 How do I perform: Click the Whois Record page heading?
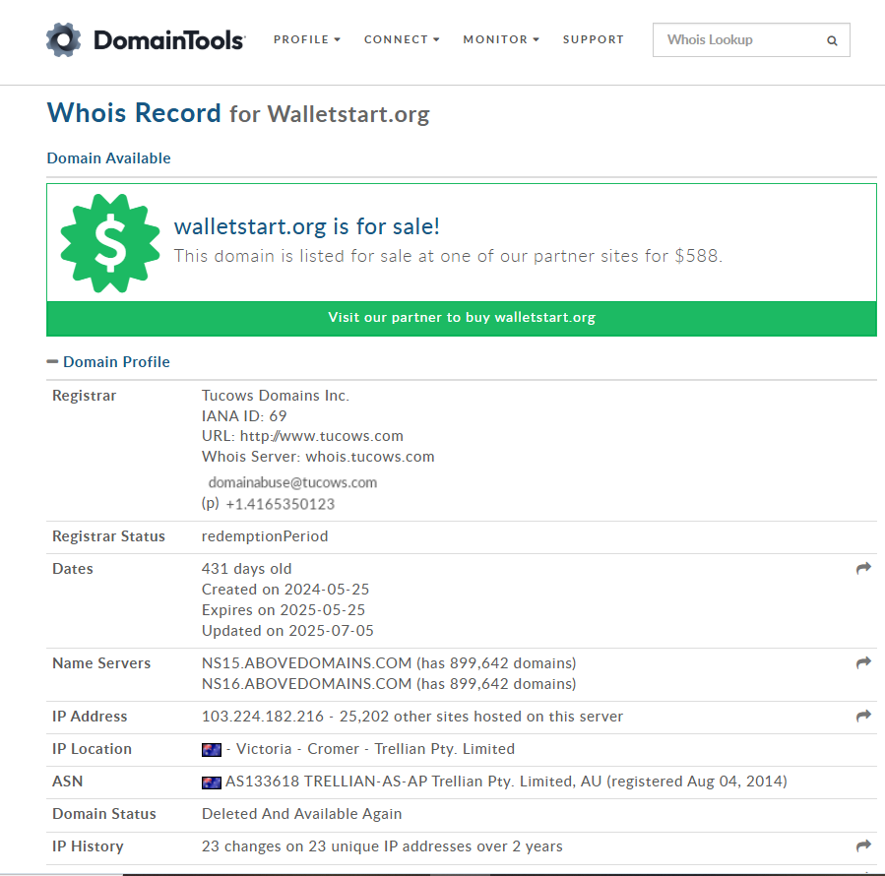point(238,113)
